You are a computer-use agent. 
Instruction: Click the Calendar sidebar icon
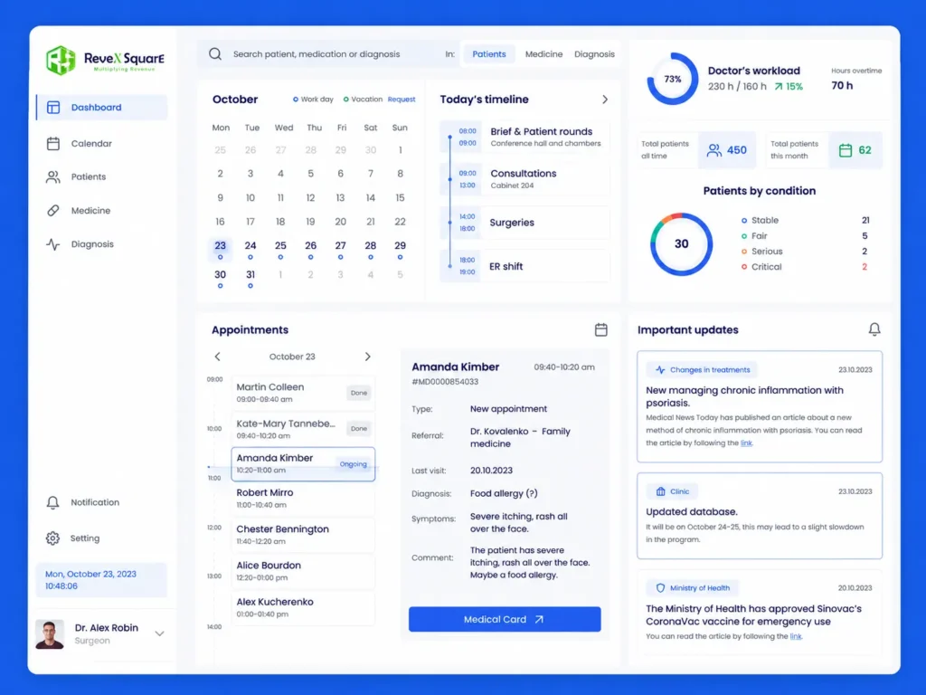point(53,144)
